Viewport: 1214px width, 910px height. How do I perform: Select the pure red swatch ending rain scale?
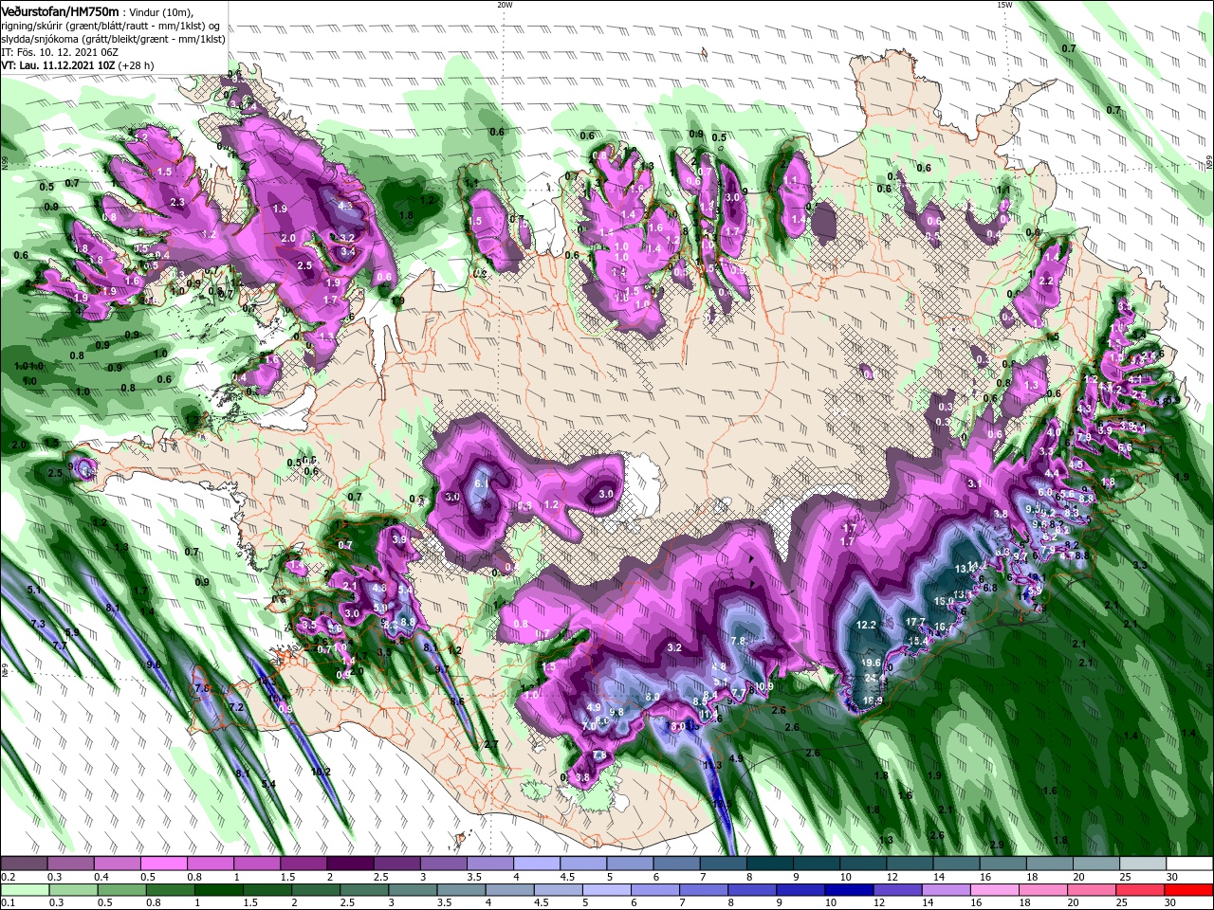pos(1187,888)
